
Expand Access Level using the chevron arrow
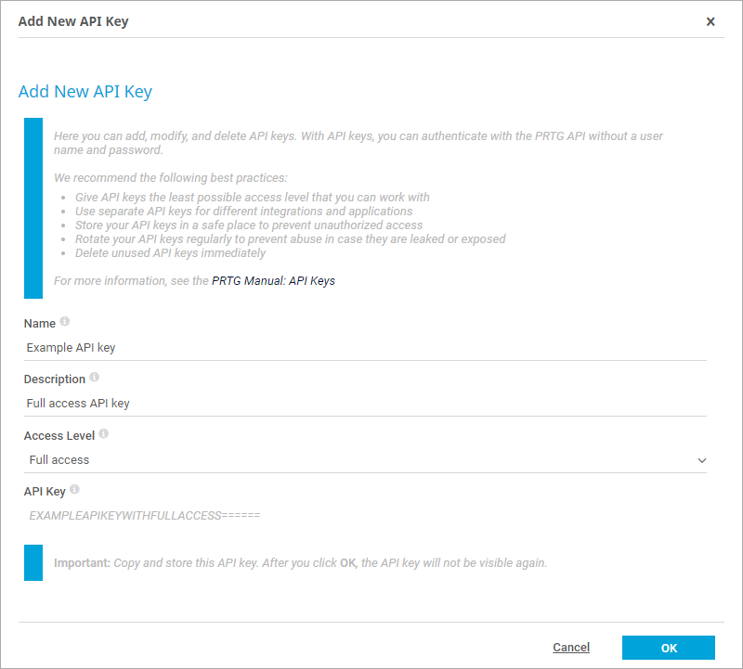pos(701,460)
